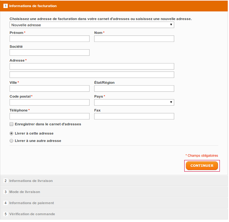Click the Continuer button
The height and width of the screenshot is (222, 229).
click(x=202, y=166)
